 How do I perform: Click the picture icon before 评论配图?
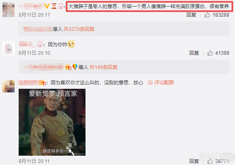click(x=150, y=83)
